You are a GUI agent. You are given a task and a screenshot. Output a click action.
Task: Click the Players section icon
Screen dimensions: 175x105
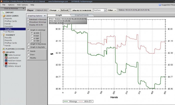(x=2, y=49)
